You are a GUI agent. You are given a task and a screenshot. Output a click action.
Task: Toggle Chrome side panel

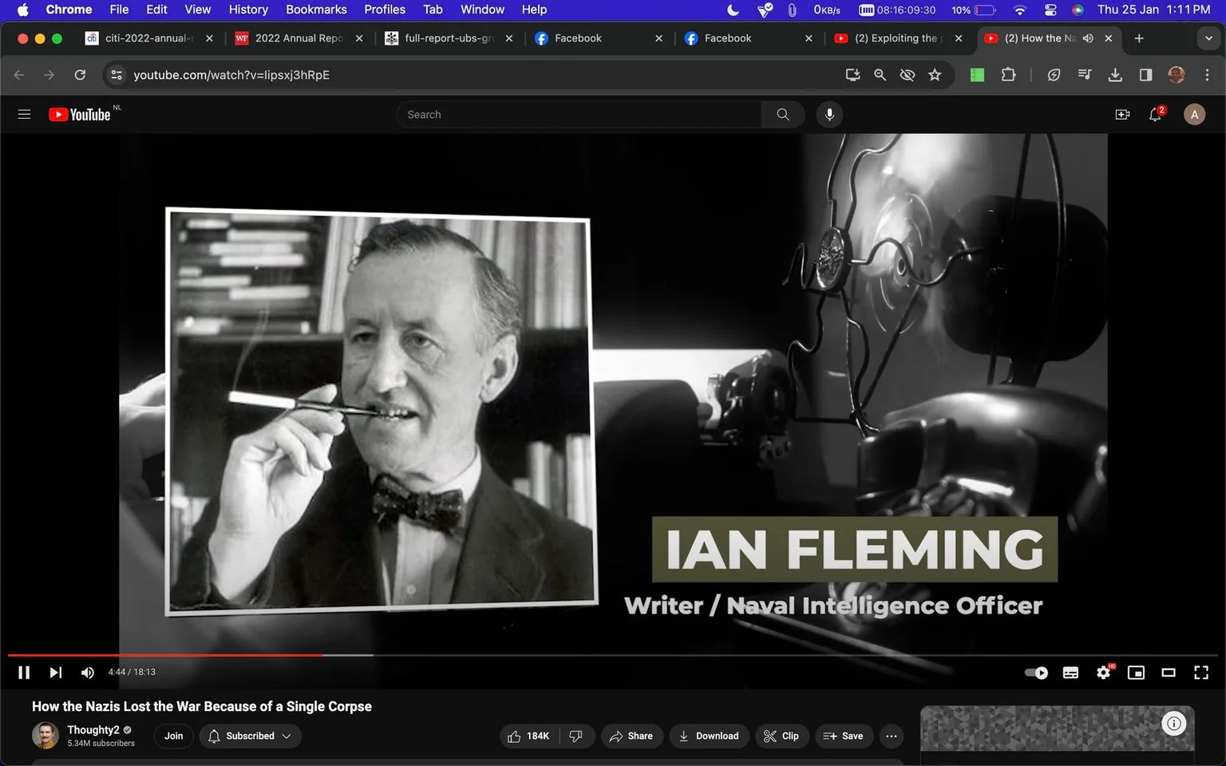[1145, 74]
